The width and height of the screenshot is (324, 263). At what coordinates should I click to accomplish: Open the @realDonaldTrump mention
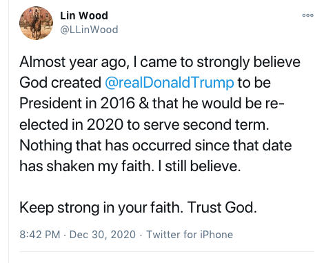[x=170, y=83]
